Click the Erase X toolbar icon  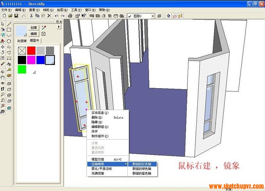tap(49, 16)
